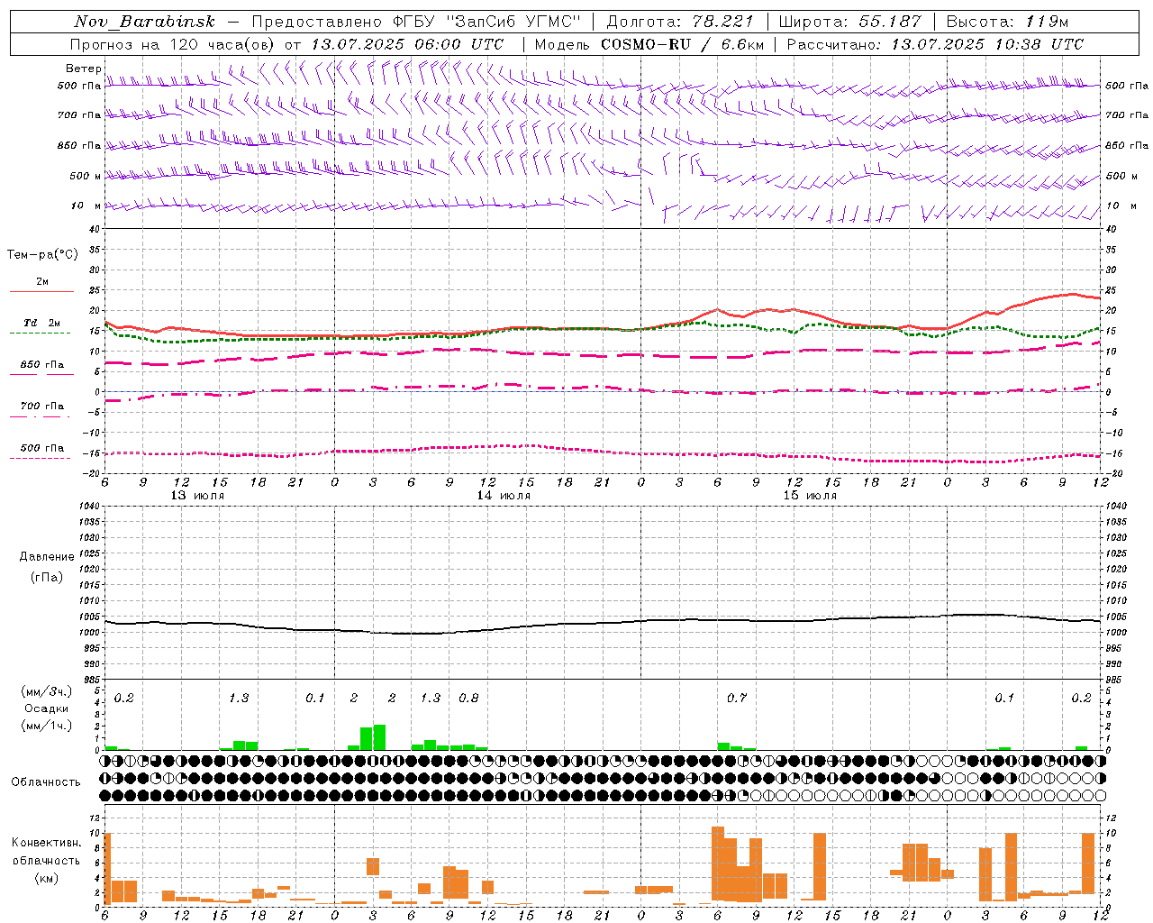Click 'Рассчитано: 13.07.2025 10:38 UTC' timestamp
This screenshot has width=1153, height=923.
pos(935,44)
